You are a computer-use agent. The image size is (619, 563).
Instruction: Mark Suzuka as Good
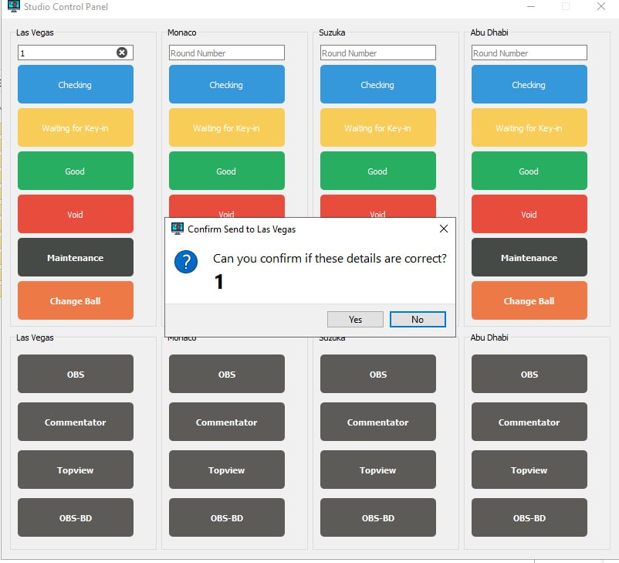pyautogui.click(x=377, y=171)
